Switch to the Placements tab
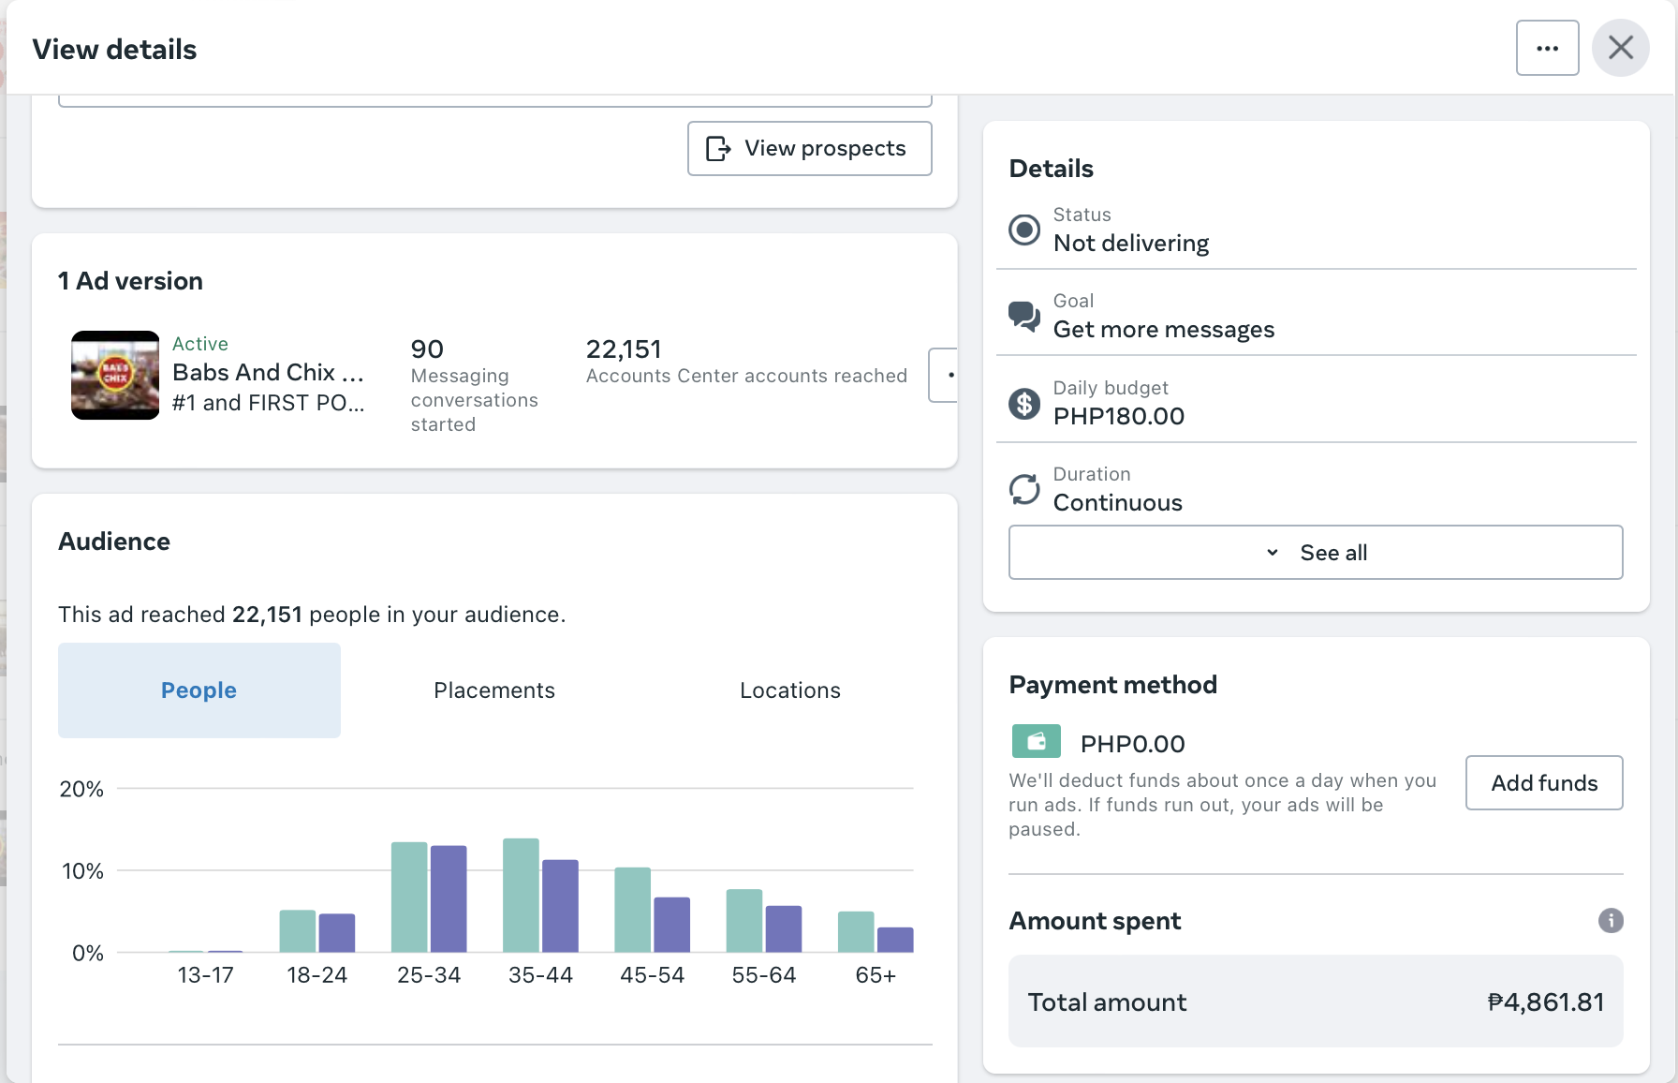 tap(494, 690)
